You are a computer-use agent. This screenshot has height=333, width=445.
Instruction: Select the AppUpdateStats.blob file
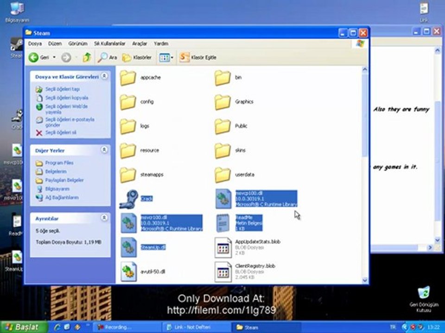point(223,247)
